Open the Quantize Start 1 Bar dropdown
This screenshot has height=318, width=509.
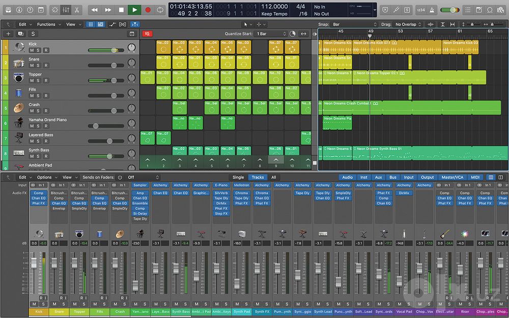coord(271,34)
